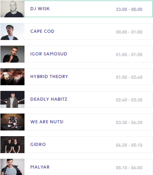Open the WE ARE NUTS! thumbnail image
This screenshot has height=175, width=153.
tap(12, 122)
